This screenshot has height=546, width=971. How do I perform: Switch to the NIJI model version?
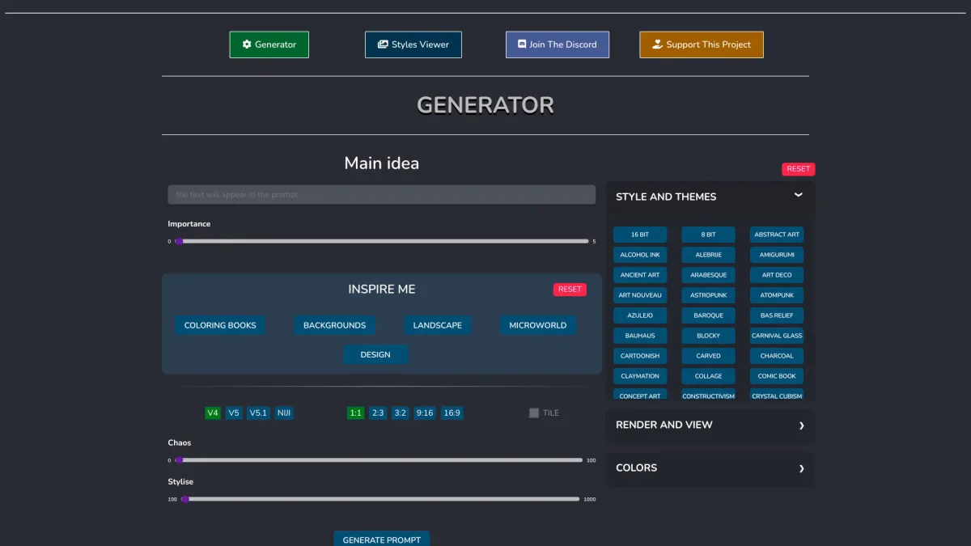tap(284, 413)
